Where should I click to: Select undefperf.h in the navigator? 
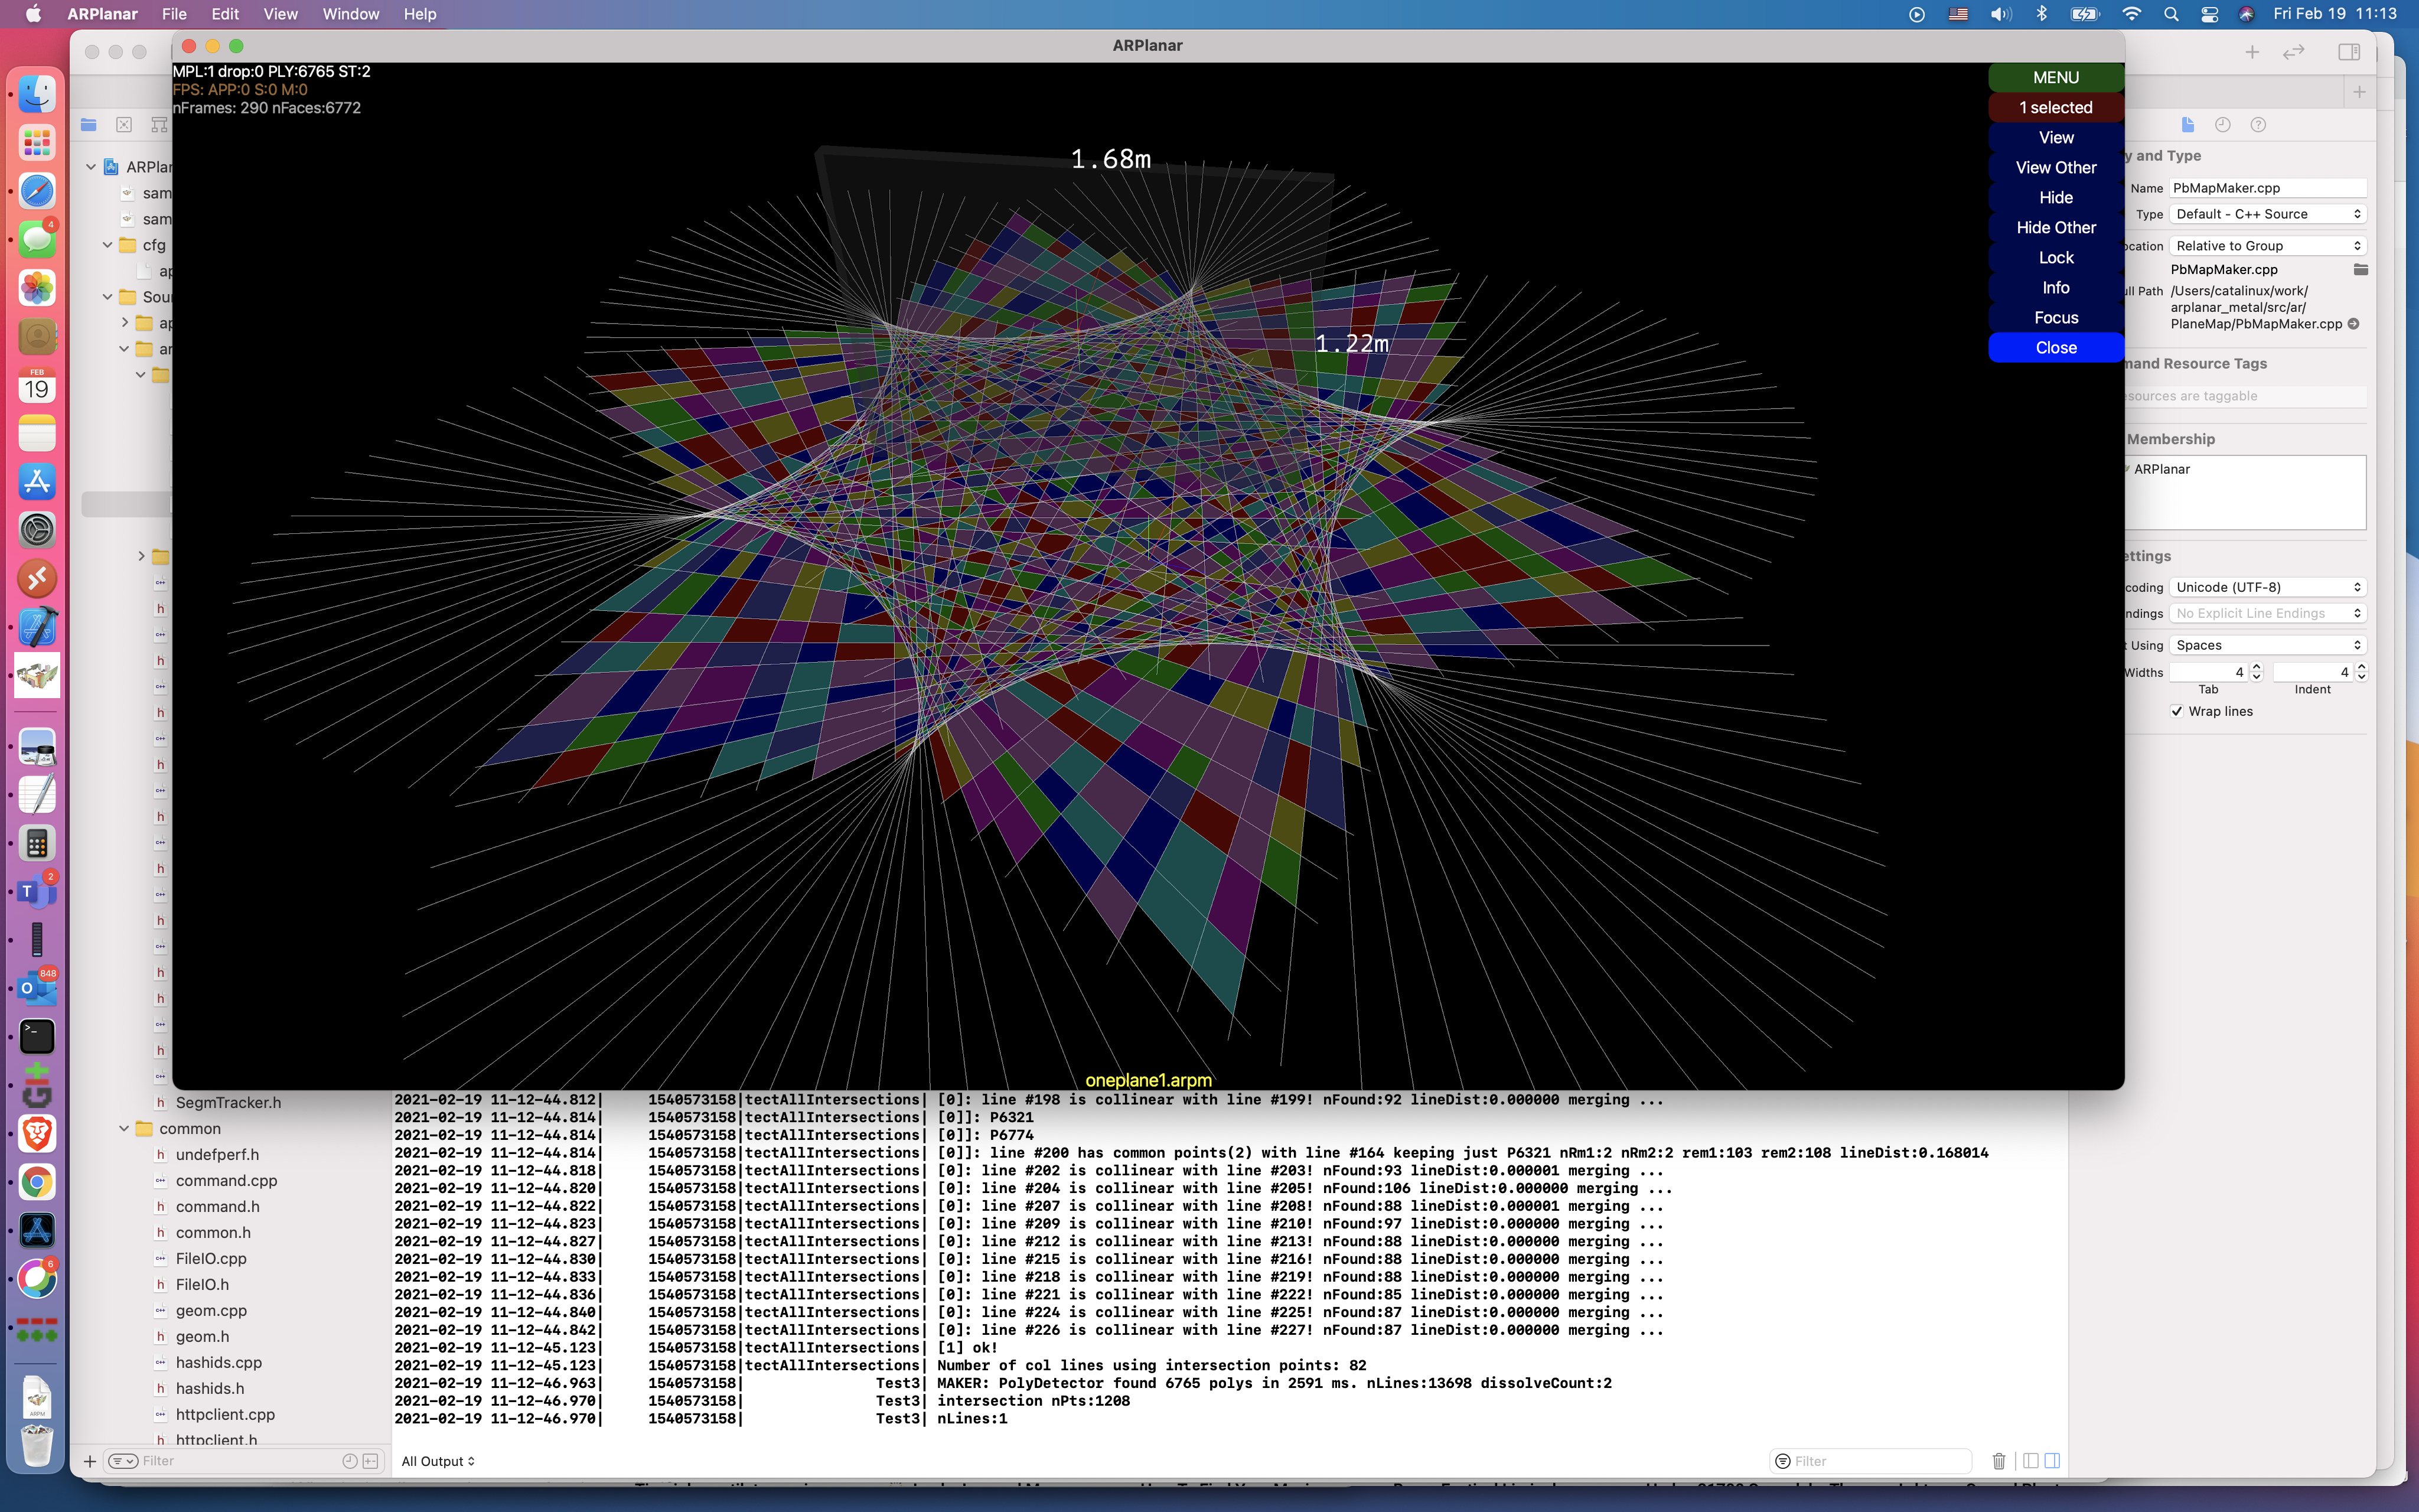pos(217,1154)
